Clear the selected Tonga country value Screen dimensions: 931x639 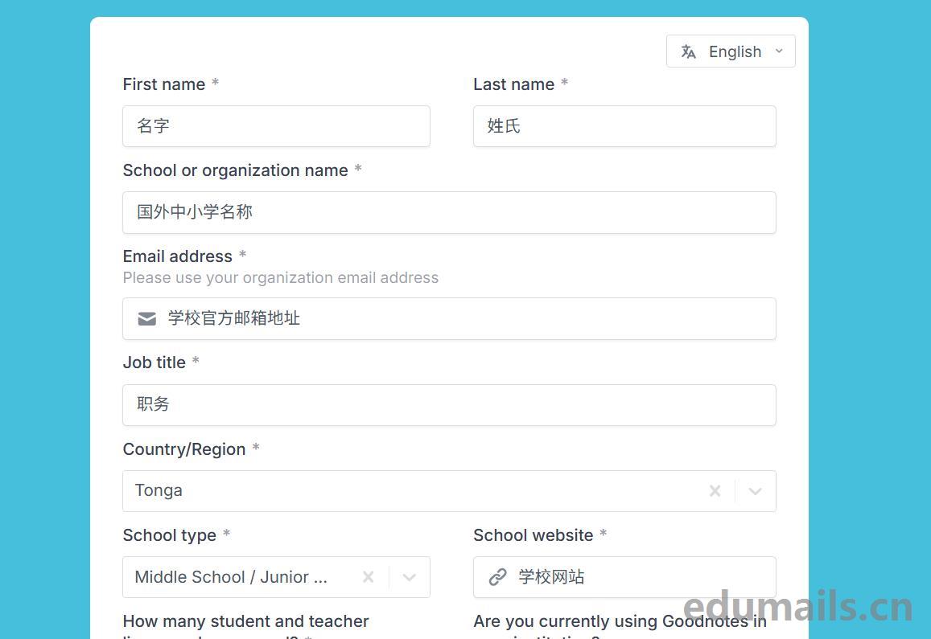pyautogui.click(x=715, y=491)
